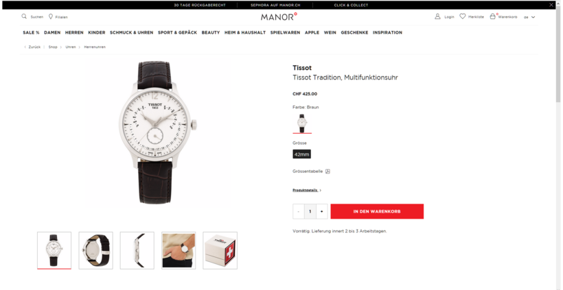Screen dimensions: 563x290
Task: Open the Warenkorb shopping bag icon
Action: pos(493,16)
